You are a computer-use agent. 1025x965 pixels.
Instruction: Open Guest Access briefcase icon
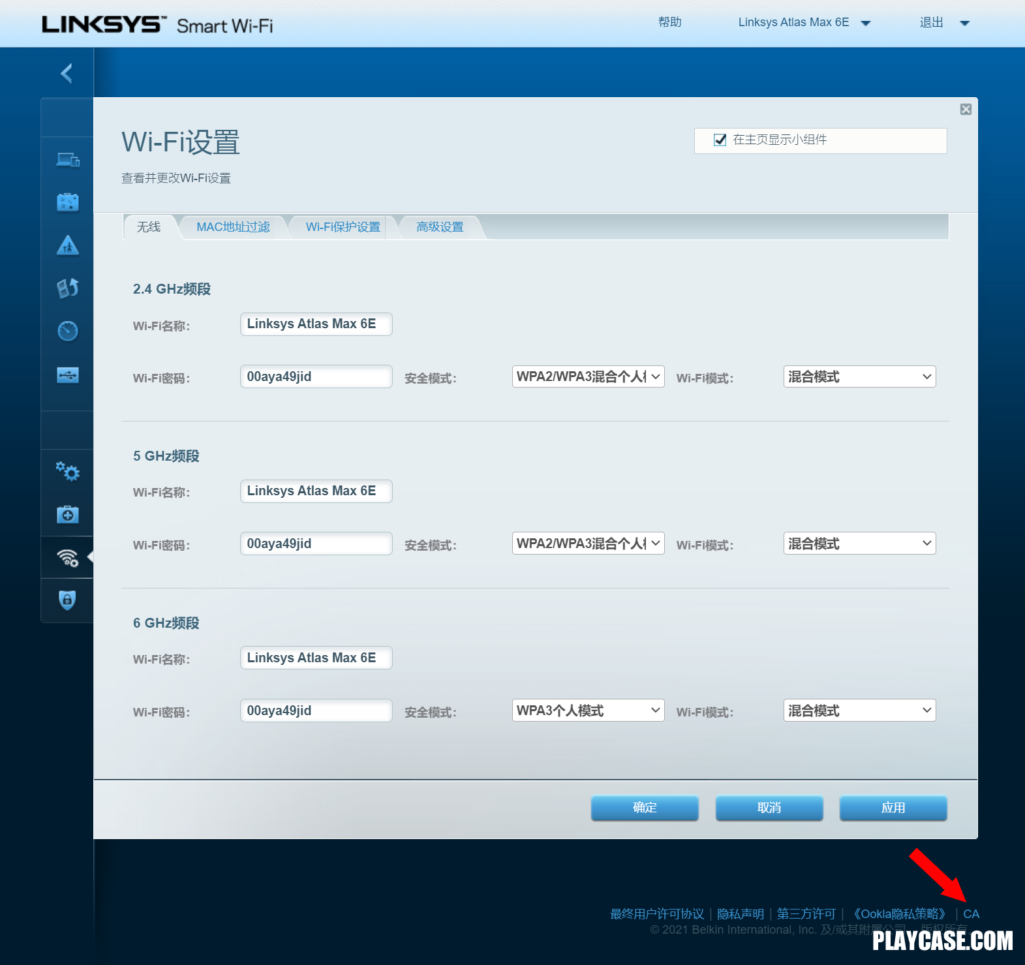pos(68,202)
